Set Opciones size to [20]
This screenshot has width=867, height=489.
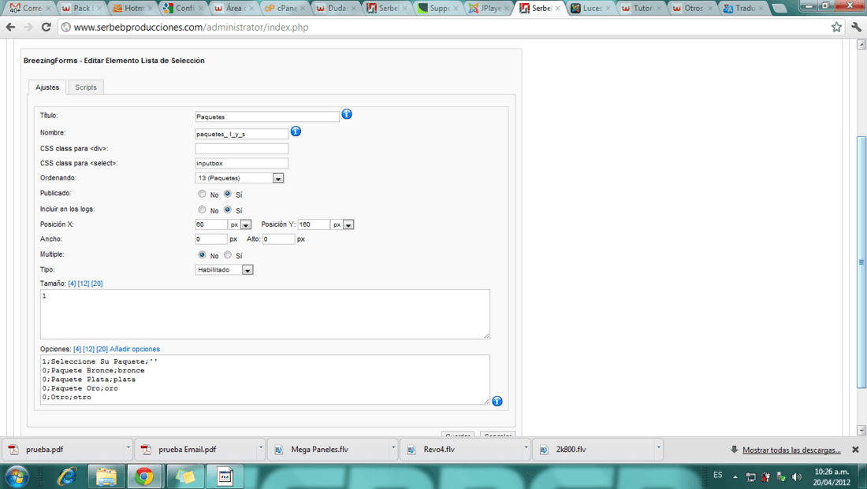102,349
